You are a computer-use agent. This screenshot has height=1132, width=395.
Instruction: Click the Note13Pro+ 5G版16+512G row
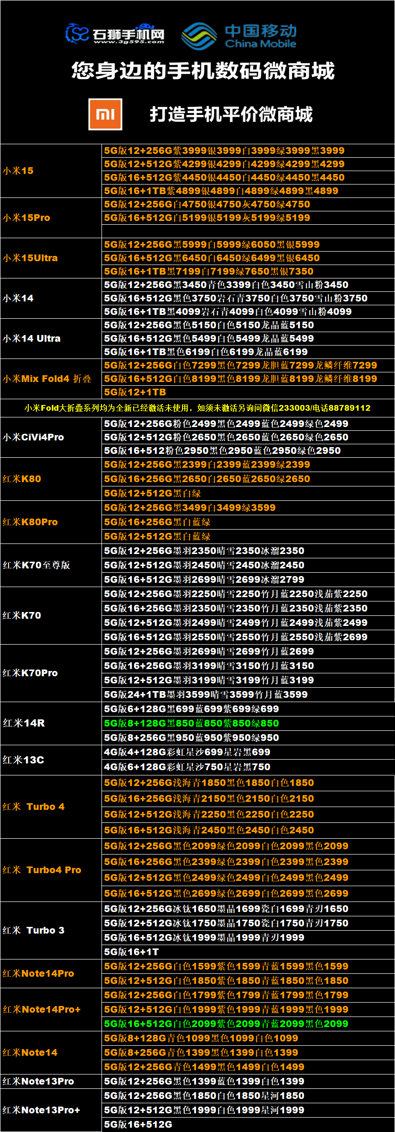coord(248,1124)
